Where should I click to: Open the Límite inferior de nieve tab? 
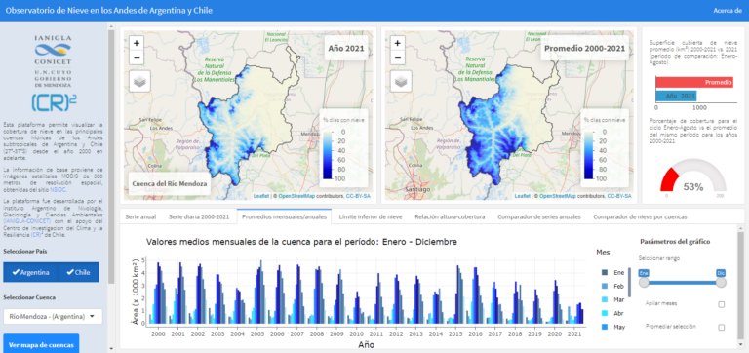tap(371, 216)
